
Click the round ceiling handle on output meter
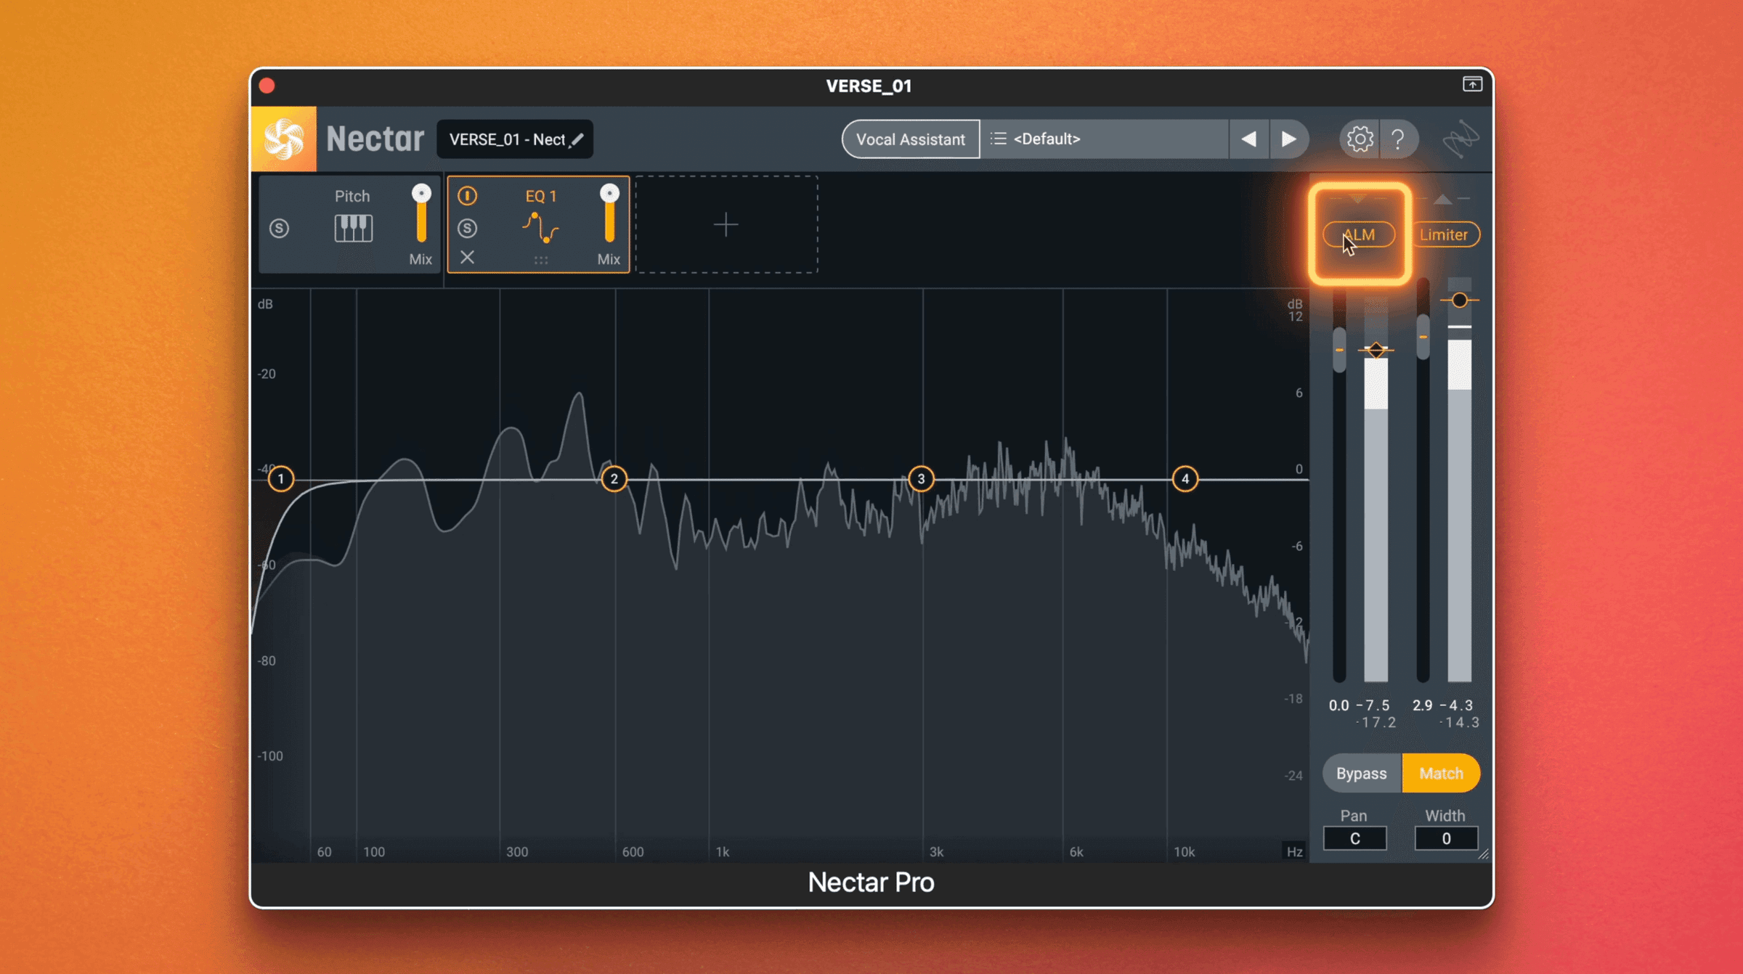[x=1459, y=300]
